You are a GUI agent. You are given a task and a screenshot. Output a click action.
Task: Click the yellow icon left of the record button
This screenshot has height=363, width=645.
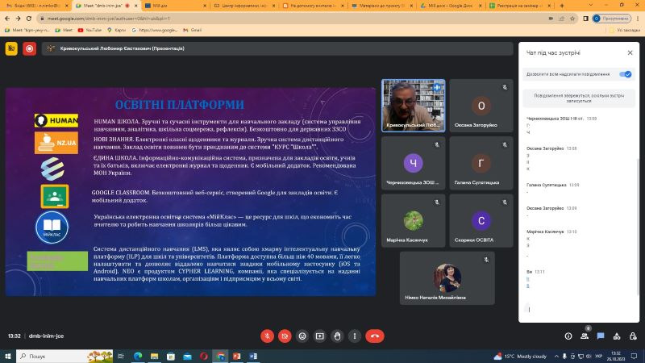tap(11, 48)
